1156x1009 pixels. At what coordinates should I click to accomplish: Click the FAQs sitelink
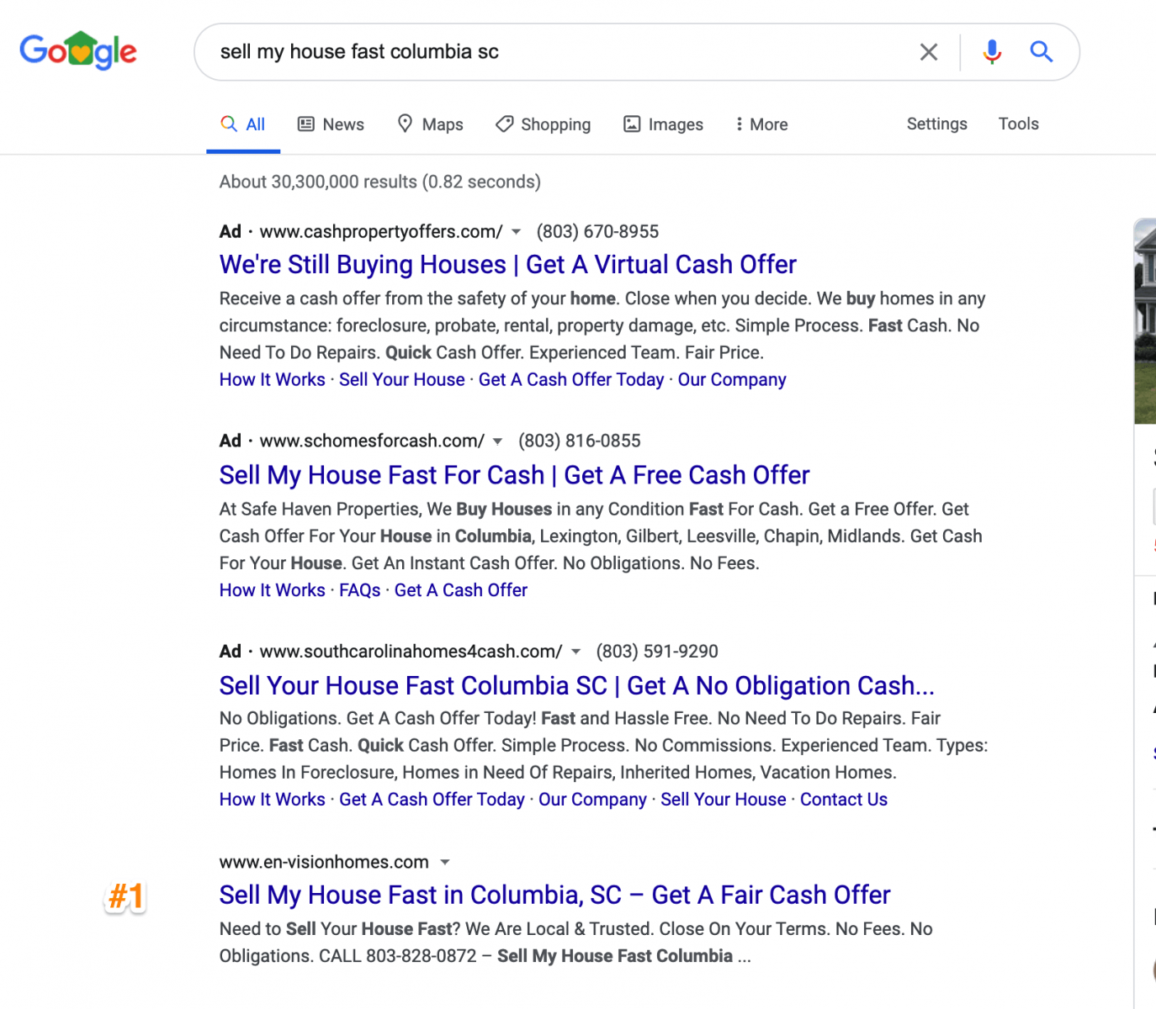[x=359, y=590]
